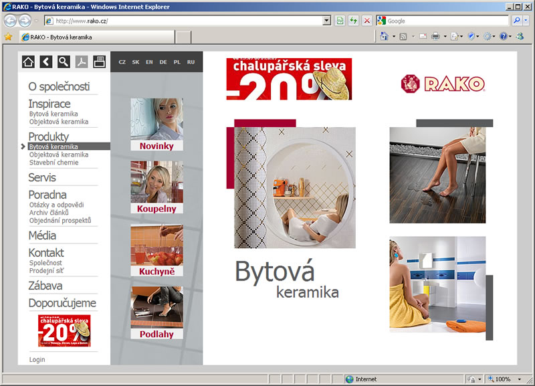
Task: Click the browser refresh button
Action: point(354,21)
